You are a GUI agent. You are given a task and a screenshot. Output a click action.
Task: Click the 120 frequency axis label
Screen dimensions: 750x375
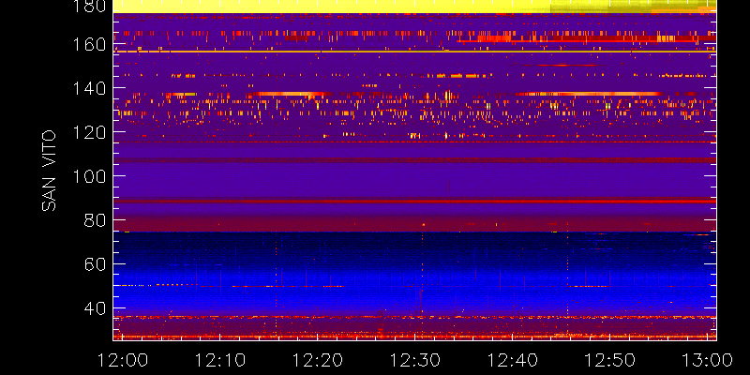(90, 132)
